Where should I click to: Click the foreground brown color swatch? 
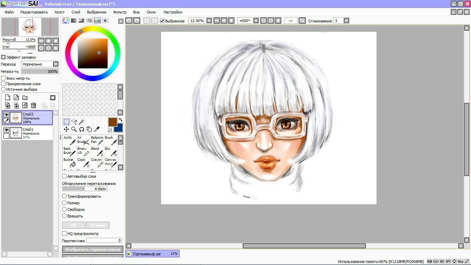pyautogui.click(x=113, y=122)
